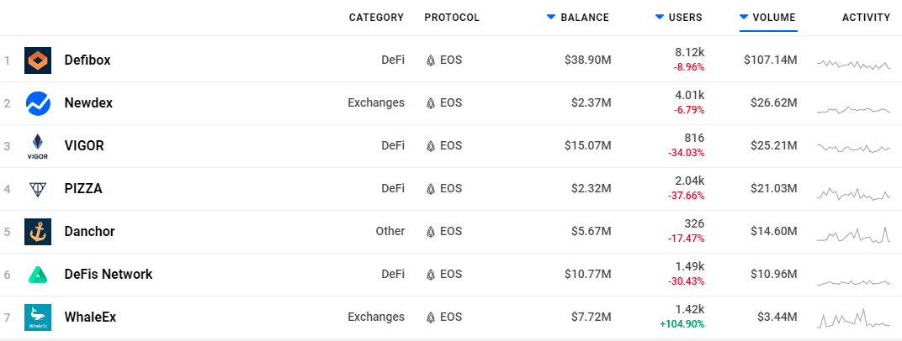Click the EOS protocol icon in Defibox row
The image size is (902, 341).
point(430,60)
